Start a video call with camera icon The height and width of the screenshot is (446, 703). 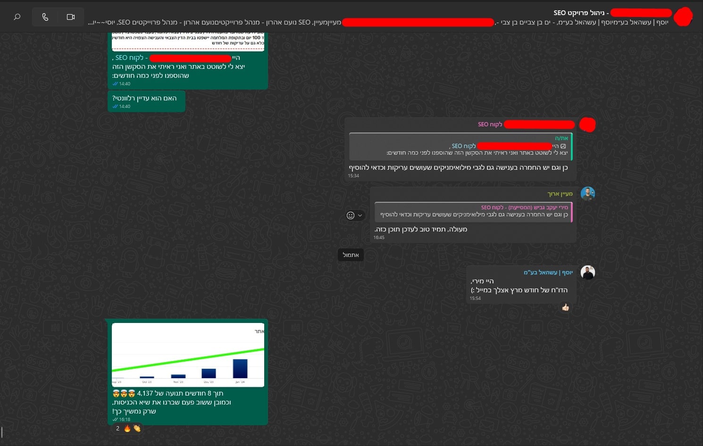(x=71, y=17)
